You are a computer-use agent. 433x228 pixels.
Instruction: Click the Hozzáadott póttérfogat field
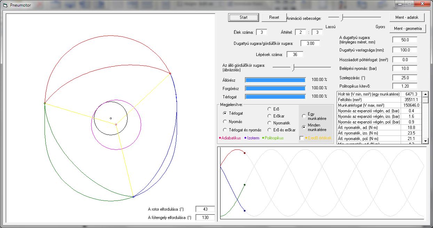tap(405, 60)
